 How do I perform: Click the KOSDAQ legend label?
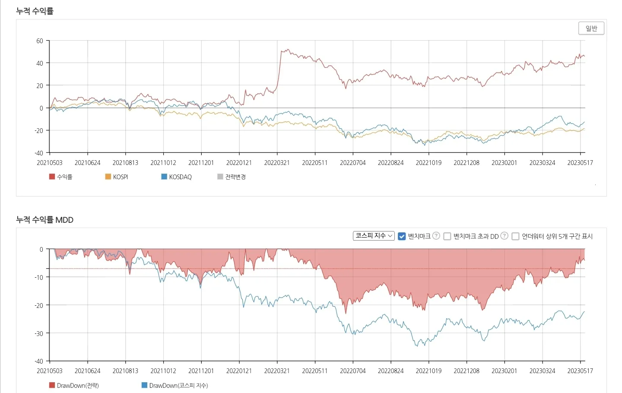(x=181, y=177)
